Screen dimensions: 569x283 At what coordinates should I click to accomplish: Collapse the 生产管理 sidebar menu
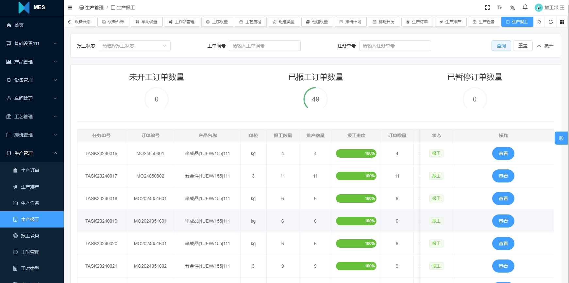click(x=32, y=153)
